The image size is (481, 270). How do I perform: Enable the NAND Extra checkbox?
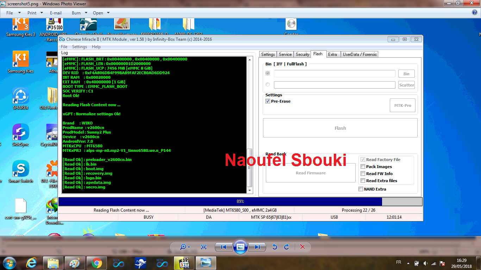tap(361, 189)
